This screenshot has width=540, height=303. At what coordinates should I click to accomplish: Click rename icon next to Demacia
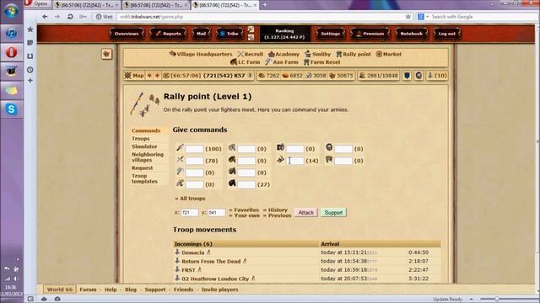click(x=208, y=252)
